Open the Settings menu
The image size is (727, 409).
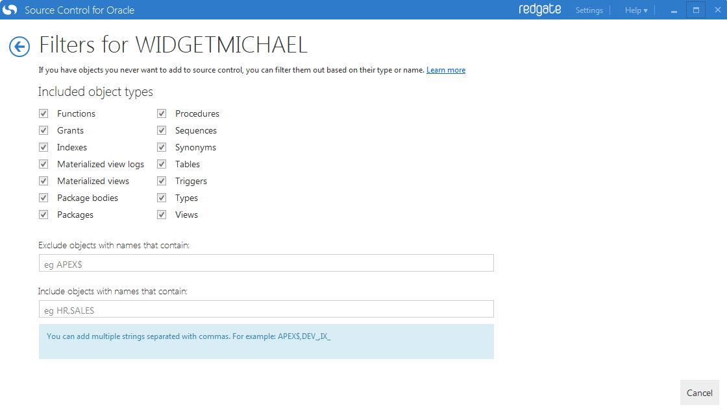(589, 10)
